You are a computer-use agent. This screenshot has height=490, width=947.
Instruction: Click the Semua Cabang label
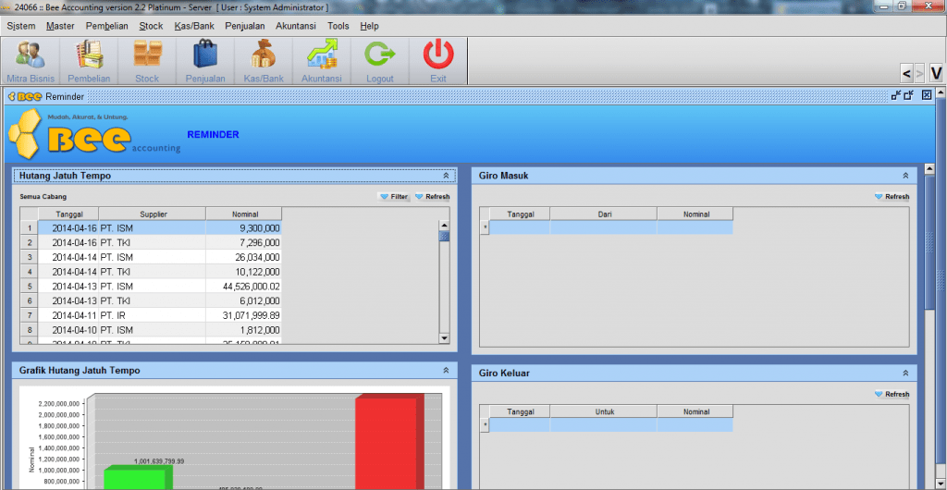point(43,197)
